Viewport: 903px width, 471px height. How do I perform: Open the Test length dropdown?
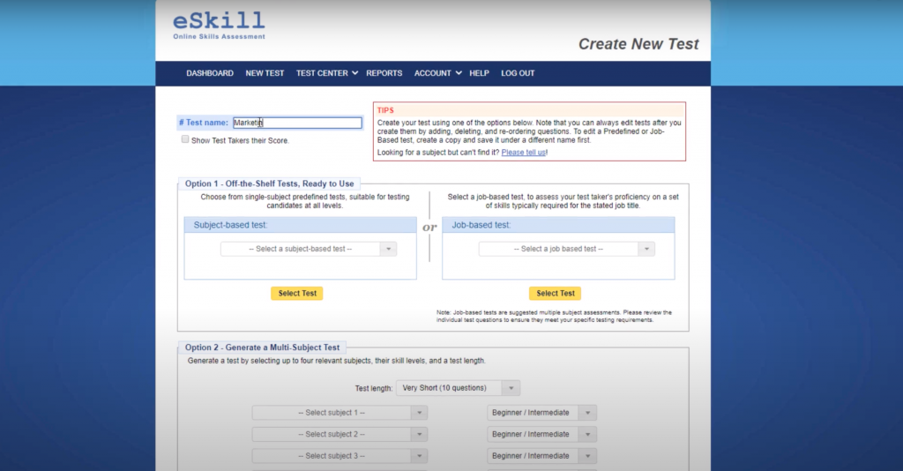coord(458,388)
